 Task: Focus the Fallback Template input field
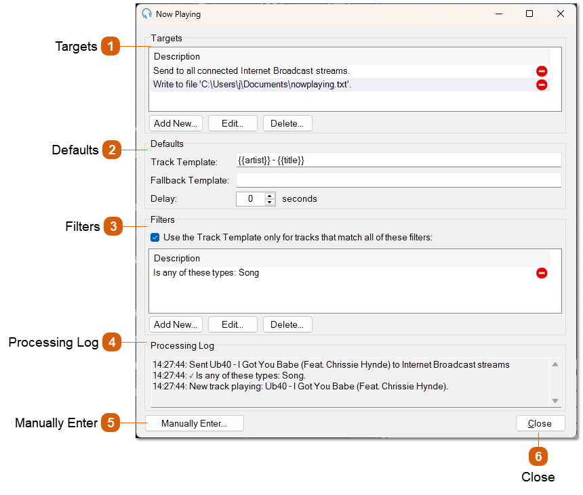[398, 180]
